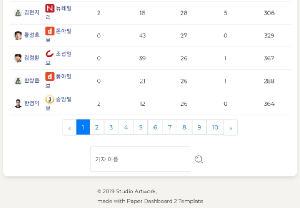Screen dimensions: 300x208
Task: Navigate to page 8
Action: pyautogui.click(x=184, y=127)
